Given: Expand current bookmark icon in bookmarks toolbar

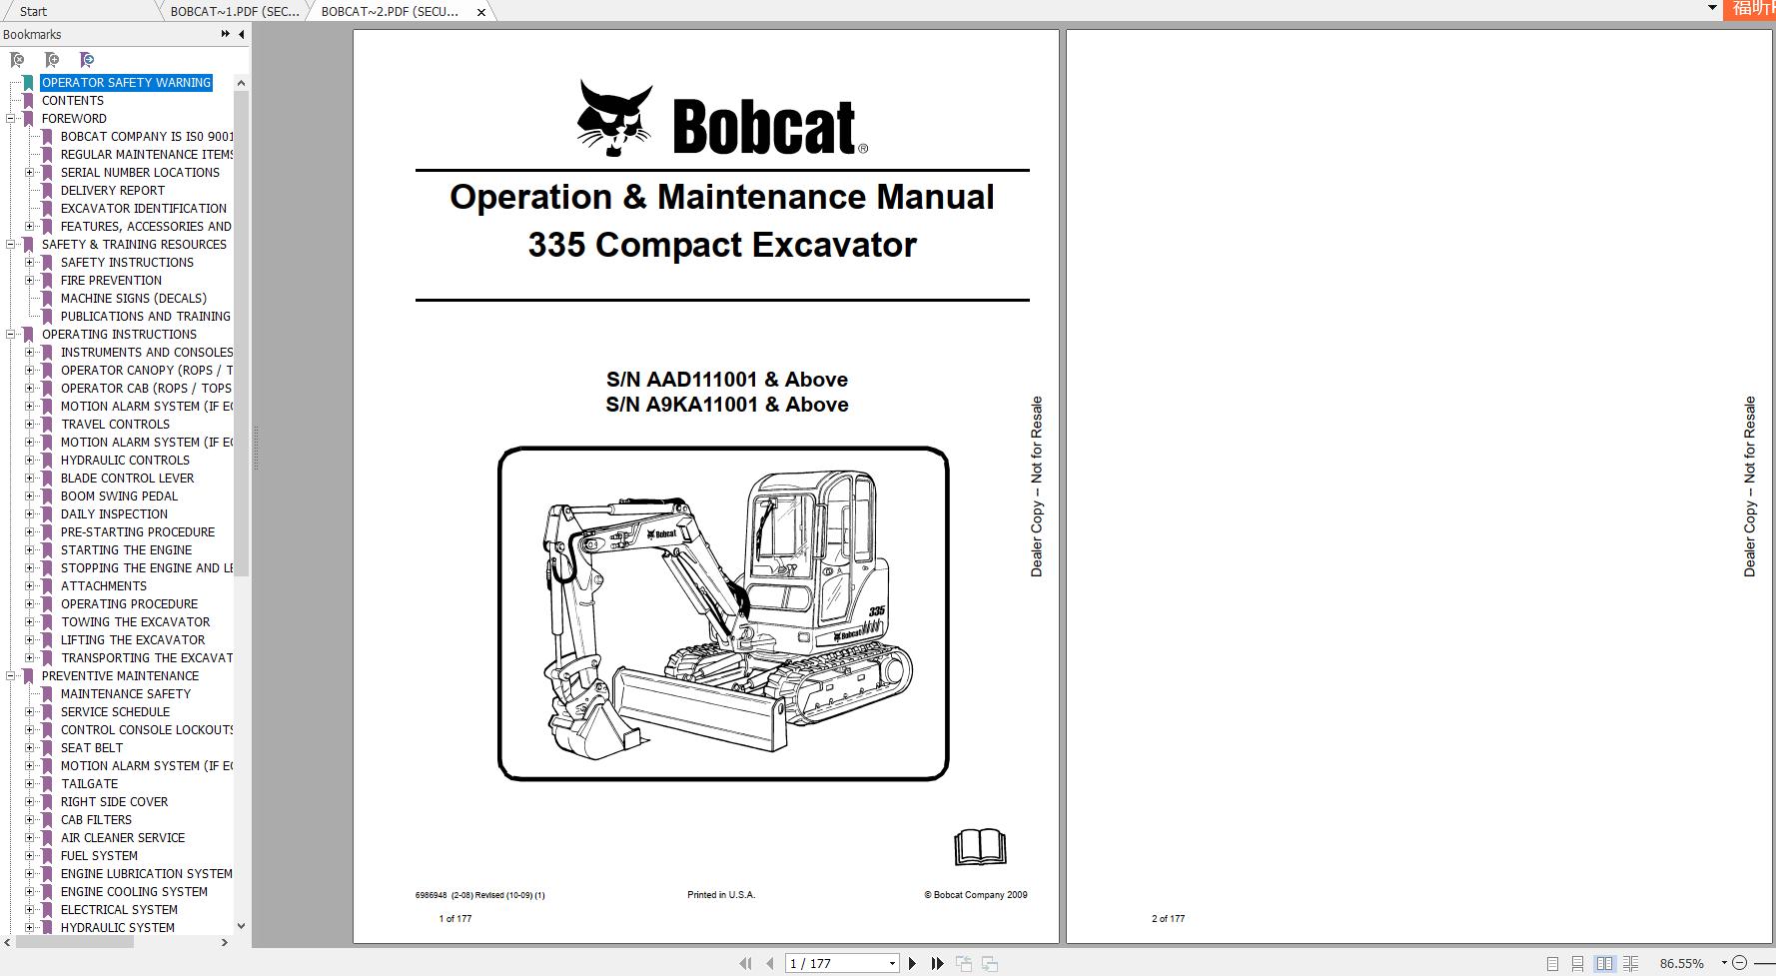Looking at the screenshot, I should pos(87,60).
